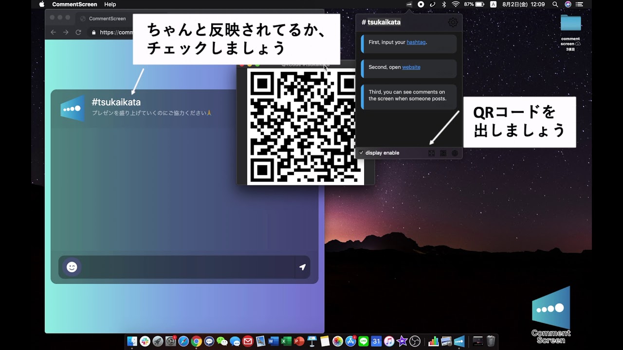
Task: Open Microsoft Excel from the Dock
Action: tap(286, 341)
